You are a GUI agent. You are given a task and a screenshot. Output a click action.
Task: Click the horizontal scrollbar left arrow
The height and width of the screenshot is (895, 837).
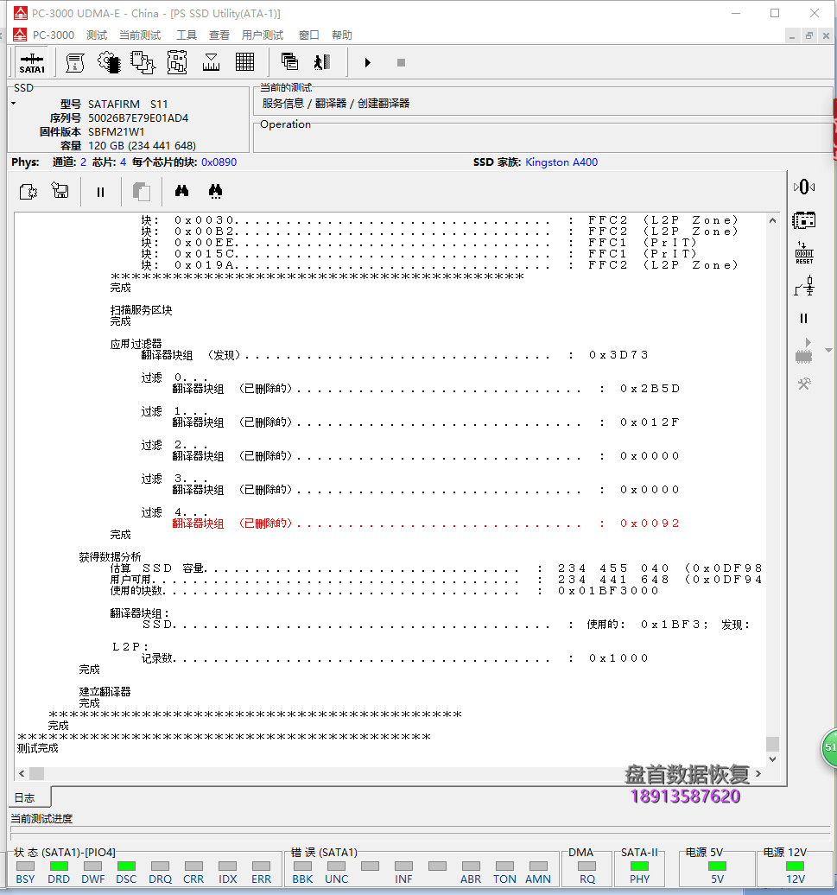point(22,773)
